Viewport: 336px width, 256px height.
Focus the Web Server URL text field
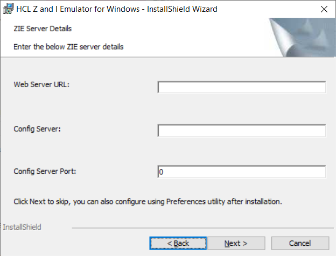(241, 87)
